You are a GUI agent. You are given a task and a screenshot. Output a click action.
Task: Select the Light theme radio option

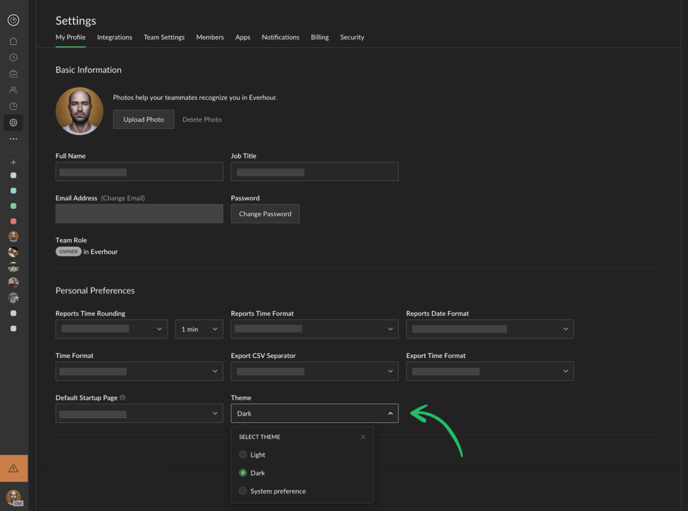pos(243,455)
